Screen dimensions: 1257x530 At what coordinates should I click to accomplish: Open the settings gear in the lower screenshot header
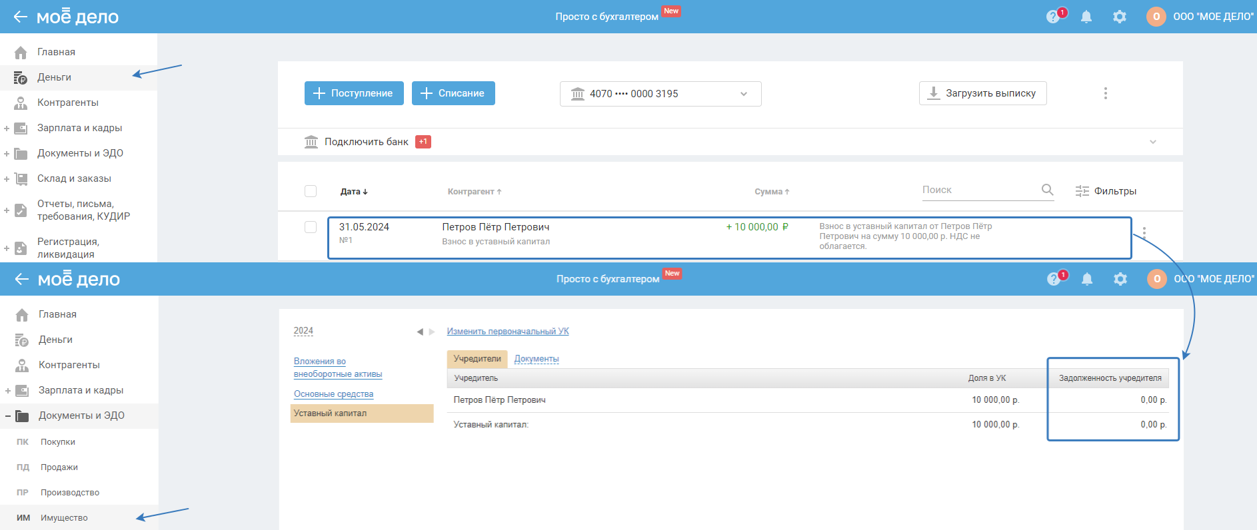(x=1120, y=279)
